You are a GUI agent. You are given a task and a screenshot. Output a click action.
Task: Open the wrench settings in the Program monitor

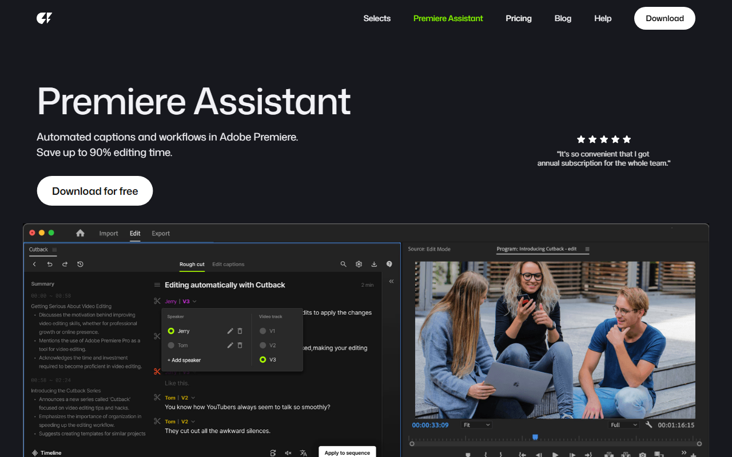[649, 425]
